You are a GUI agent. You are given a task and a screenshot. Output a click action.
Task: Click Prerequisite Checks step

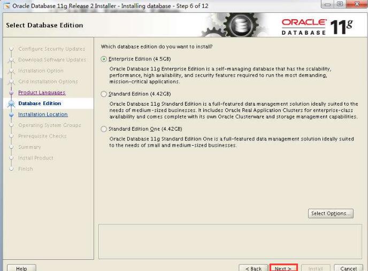point(42,136)
